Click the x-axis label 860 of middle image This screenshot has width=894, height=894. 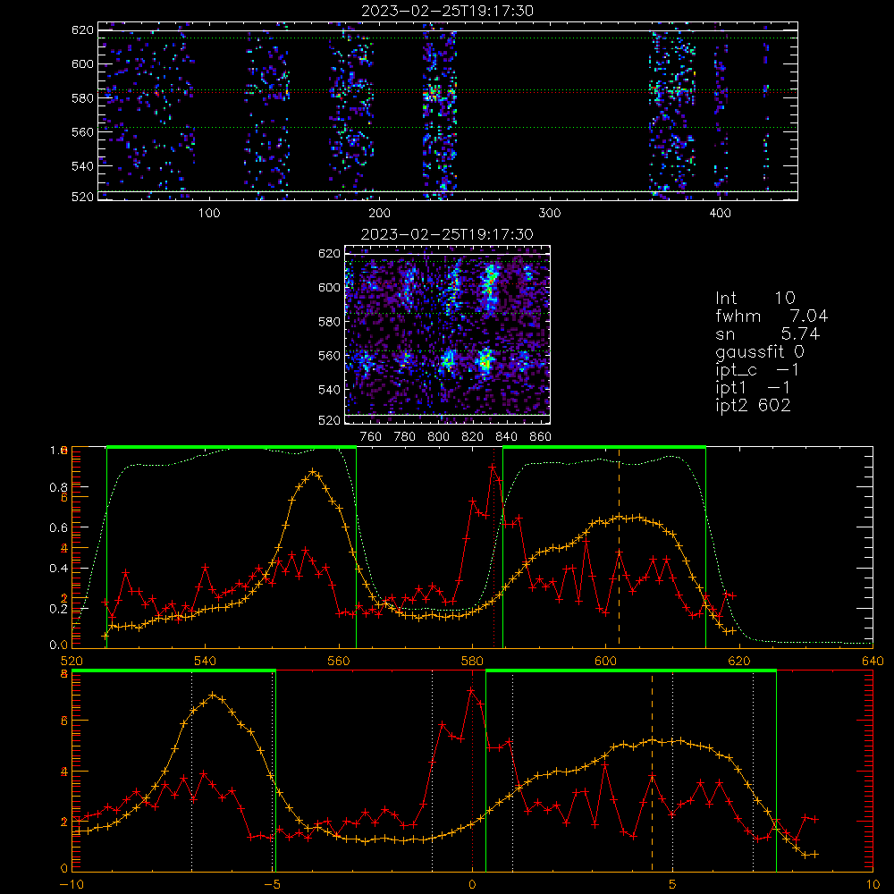541,437
